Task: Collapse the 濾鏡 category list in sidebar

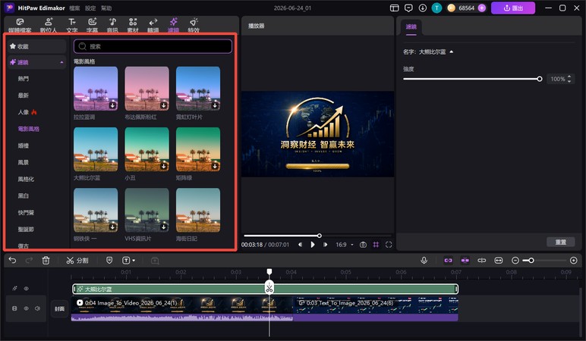Action: coord(61,62)
